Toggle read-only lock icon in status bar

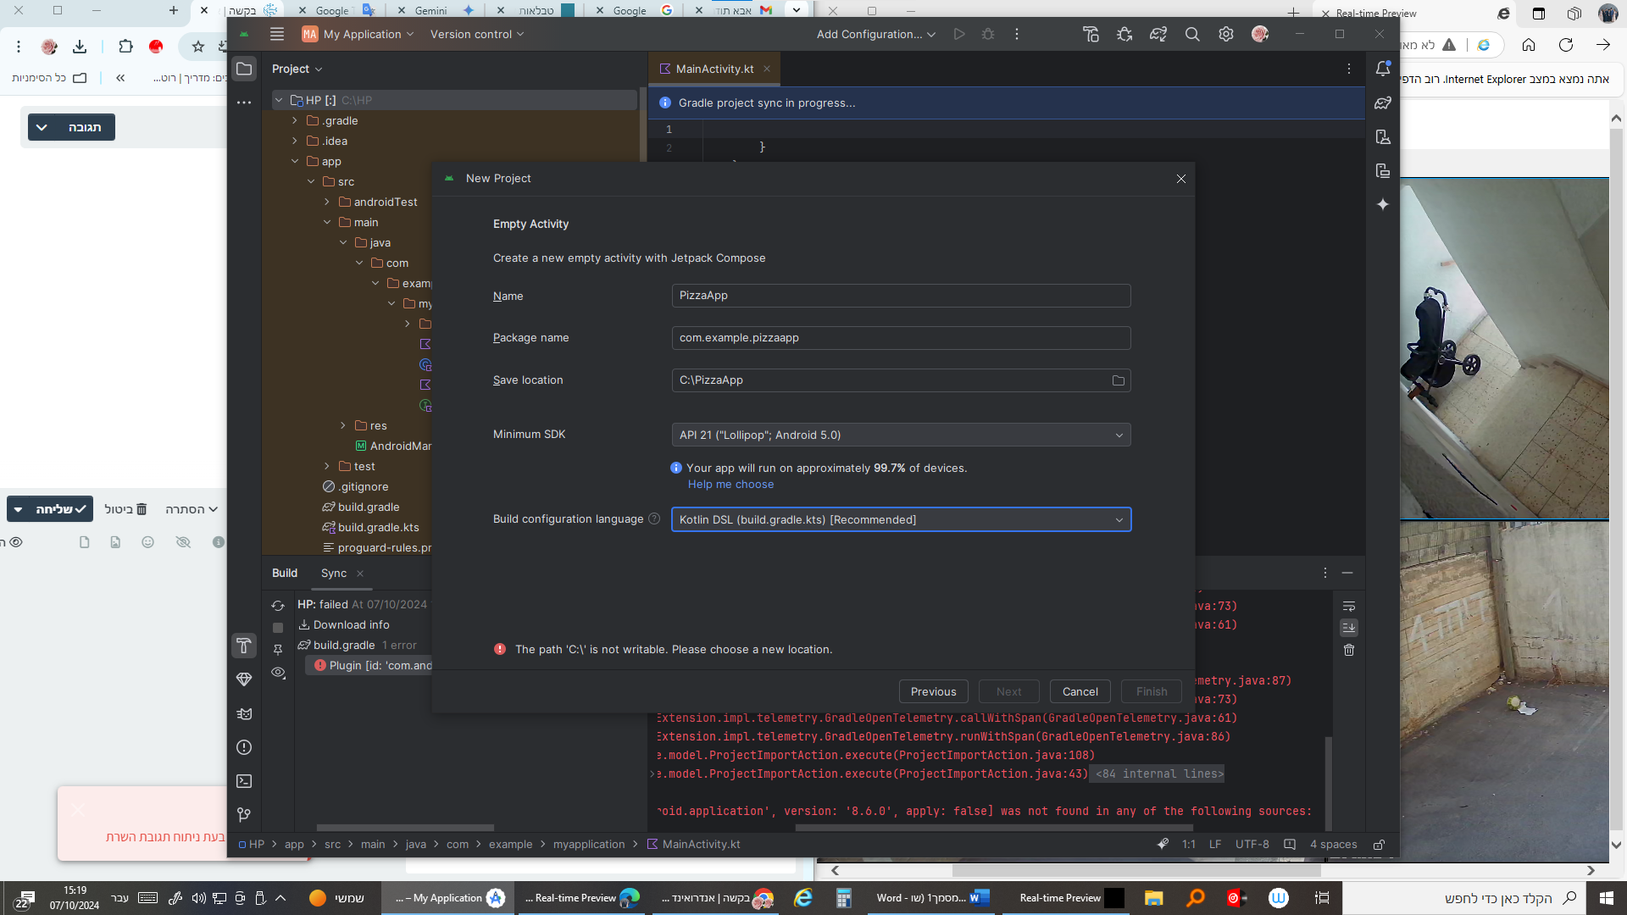(x=1379, y=845)
